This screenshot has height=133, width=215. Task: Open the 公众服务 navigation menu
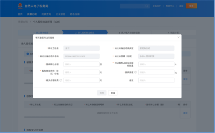[61, 14]
